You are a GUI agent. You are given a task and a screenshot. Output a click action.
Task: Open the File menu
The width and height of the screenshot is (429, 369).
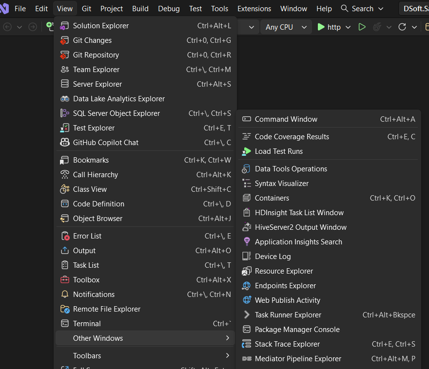[x=20, y=9]
